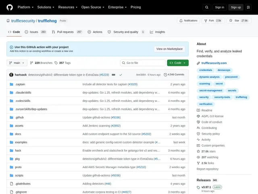The image size is (258, 194).
Task: Click the branches fork icon beside 229
Action: point(31,63)
